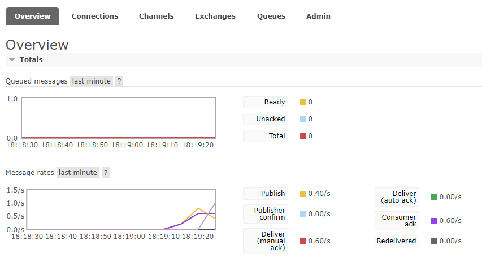Click the Overview tab
Image resolution: width=482 pixels, height=262 pixels.
coord(32,16)
